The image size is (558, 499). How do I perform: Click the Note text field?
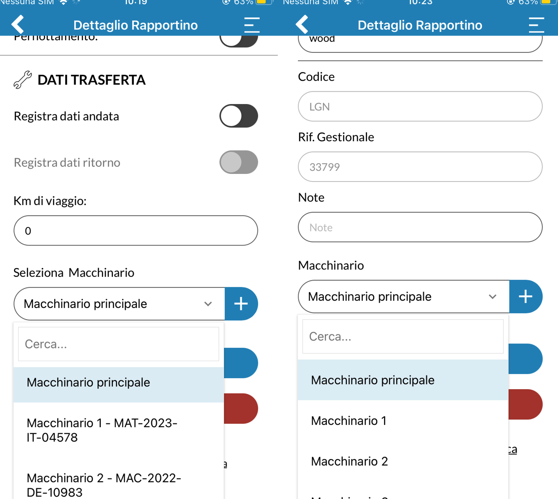(420, 227)
